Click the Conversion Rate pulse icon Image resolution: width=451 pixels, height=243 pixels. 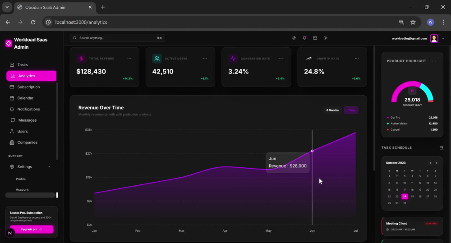[x=233, y=58]
